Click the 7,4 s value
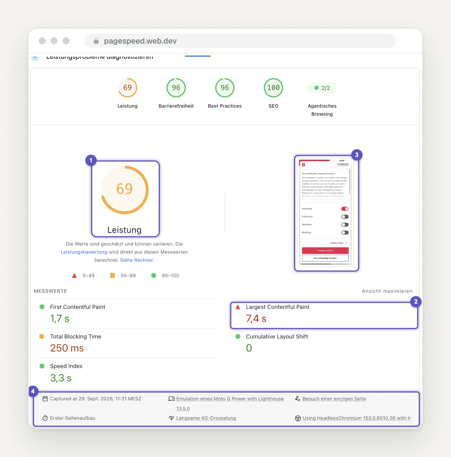 (256, 318)
